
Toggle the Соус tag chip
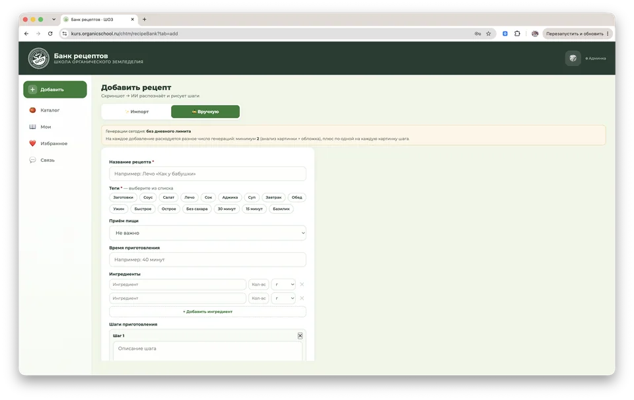148,197
